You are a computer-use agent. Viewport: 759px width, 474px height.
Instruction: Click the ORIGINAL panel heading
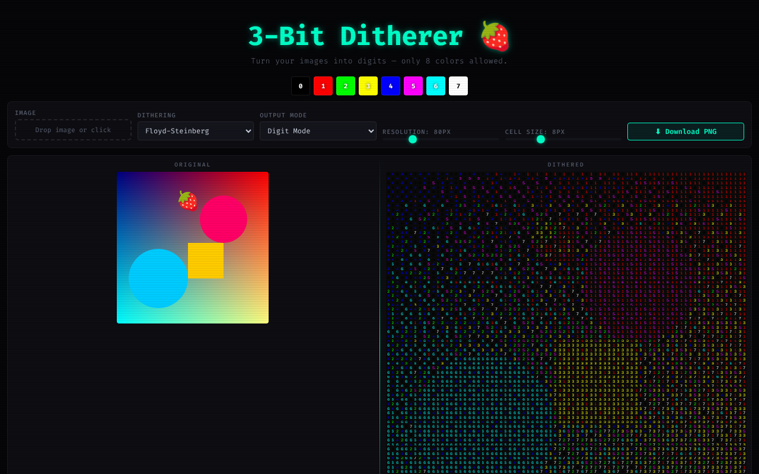(193, 165)
